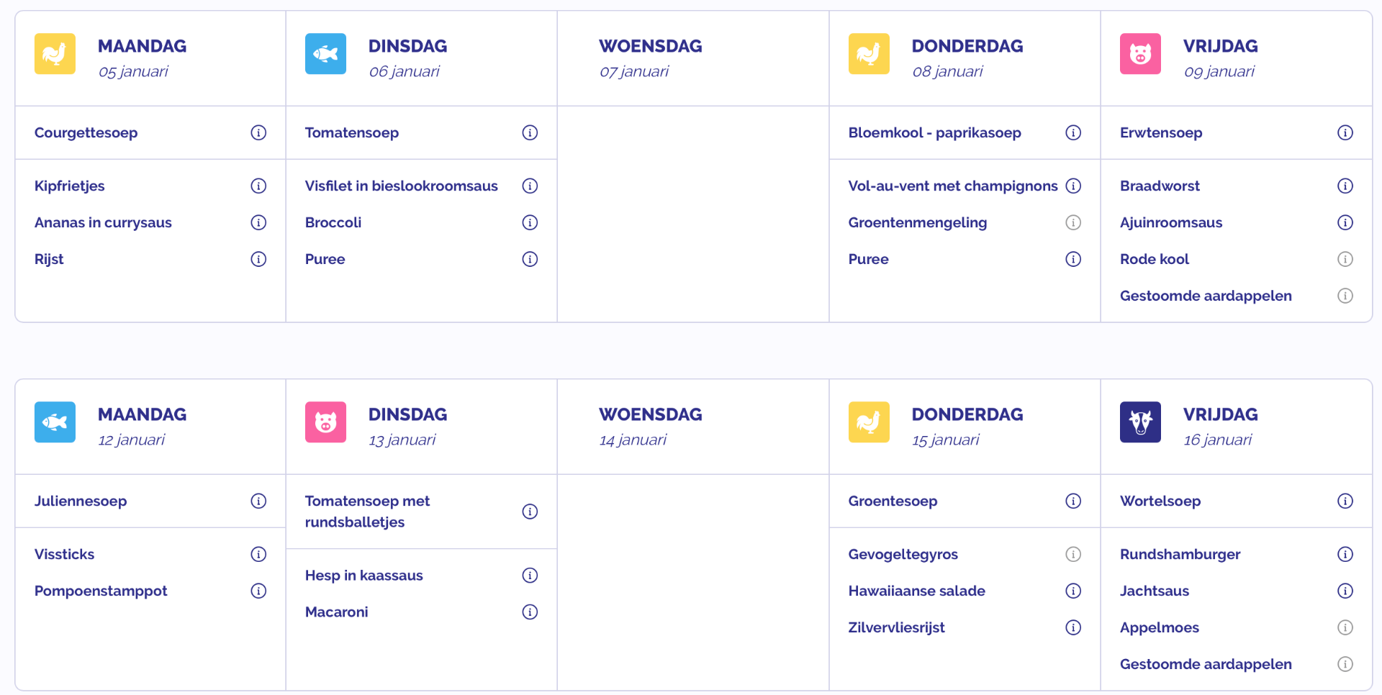Open info for Hesp in kaassaus
This screenshot has width=1382, height=695.
[530, 575]
